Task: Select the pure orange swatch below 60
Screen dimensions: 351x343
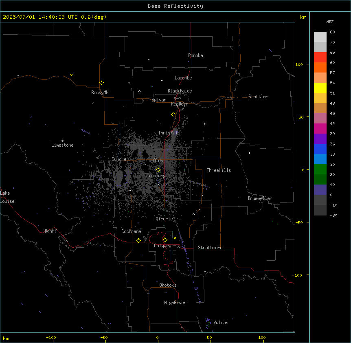Action: [x=320, y=67]
